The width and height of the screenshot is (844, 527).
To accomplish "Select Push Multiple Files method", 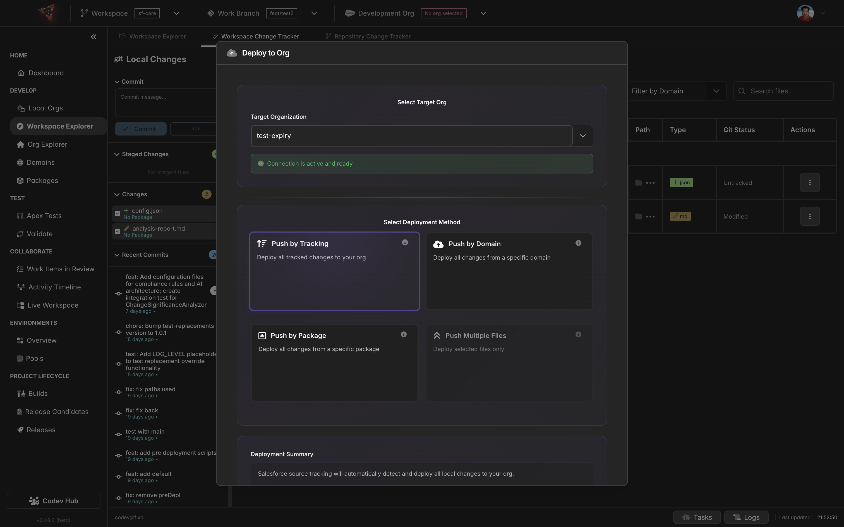I will (x=509, y=362).
